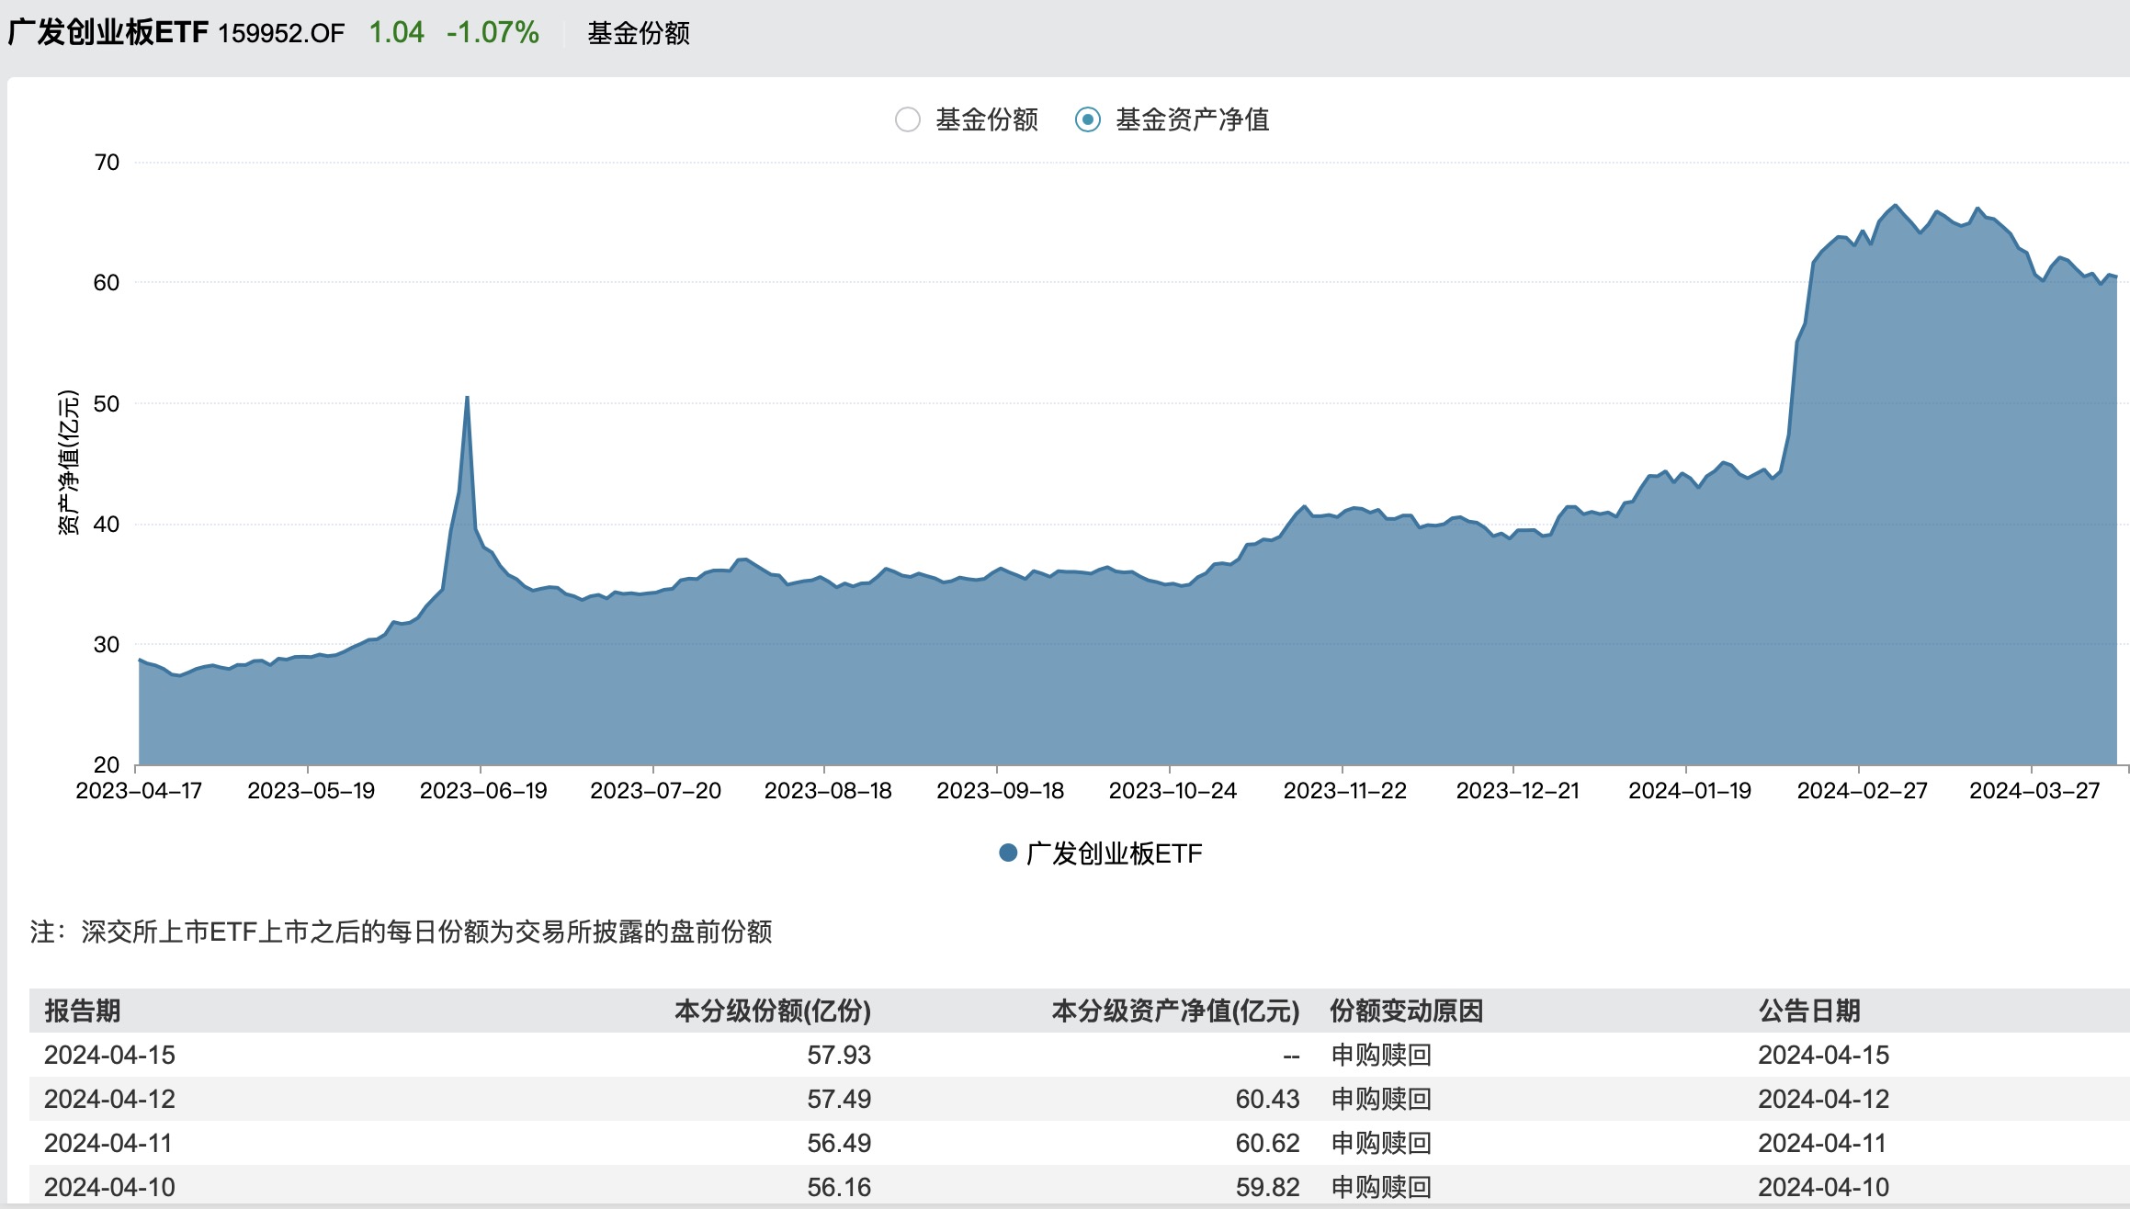Click net asset value 60.43
Screen dimensions: 2130x1209
pyautogui.click(x=1268, y=1099)
